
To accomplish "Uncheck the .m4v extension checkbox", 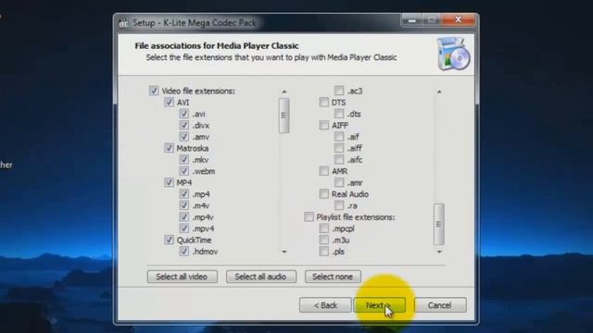I will [183, 205].
